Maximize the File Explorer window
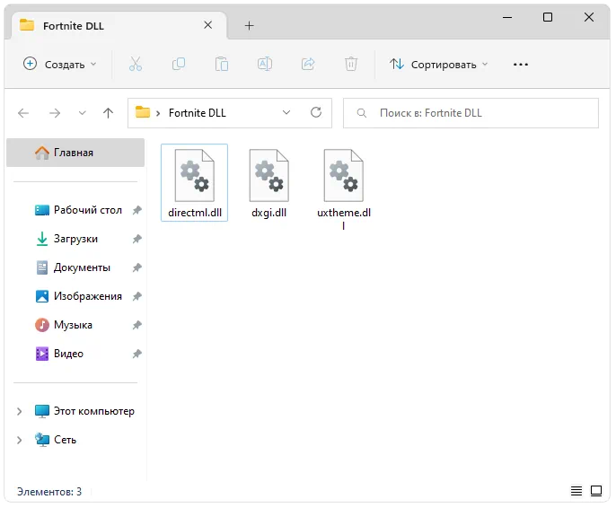 click(x=548, y=17)
